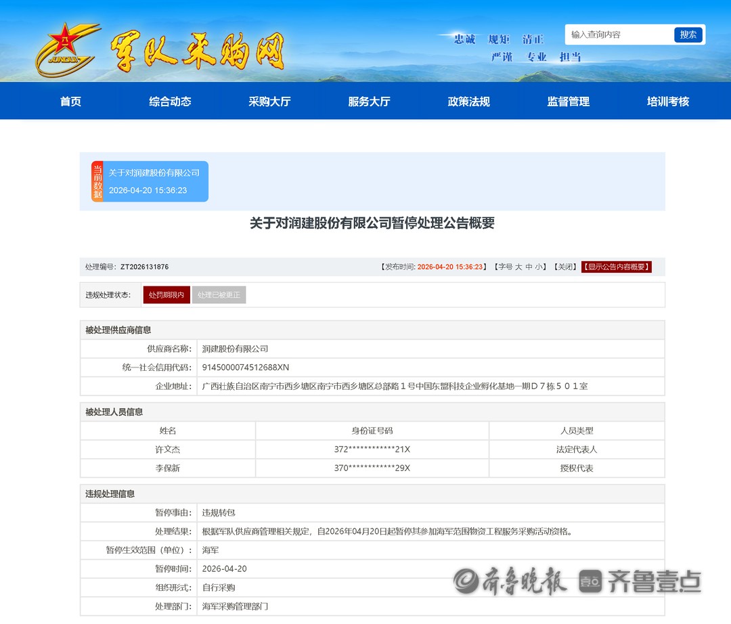Click the 齐鲁壹点 watermark logo
Viewport: 731px width, 624px height.
(640, 581)
